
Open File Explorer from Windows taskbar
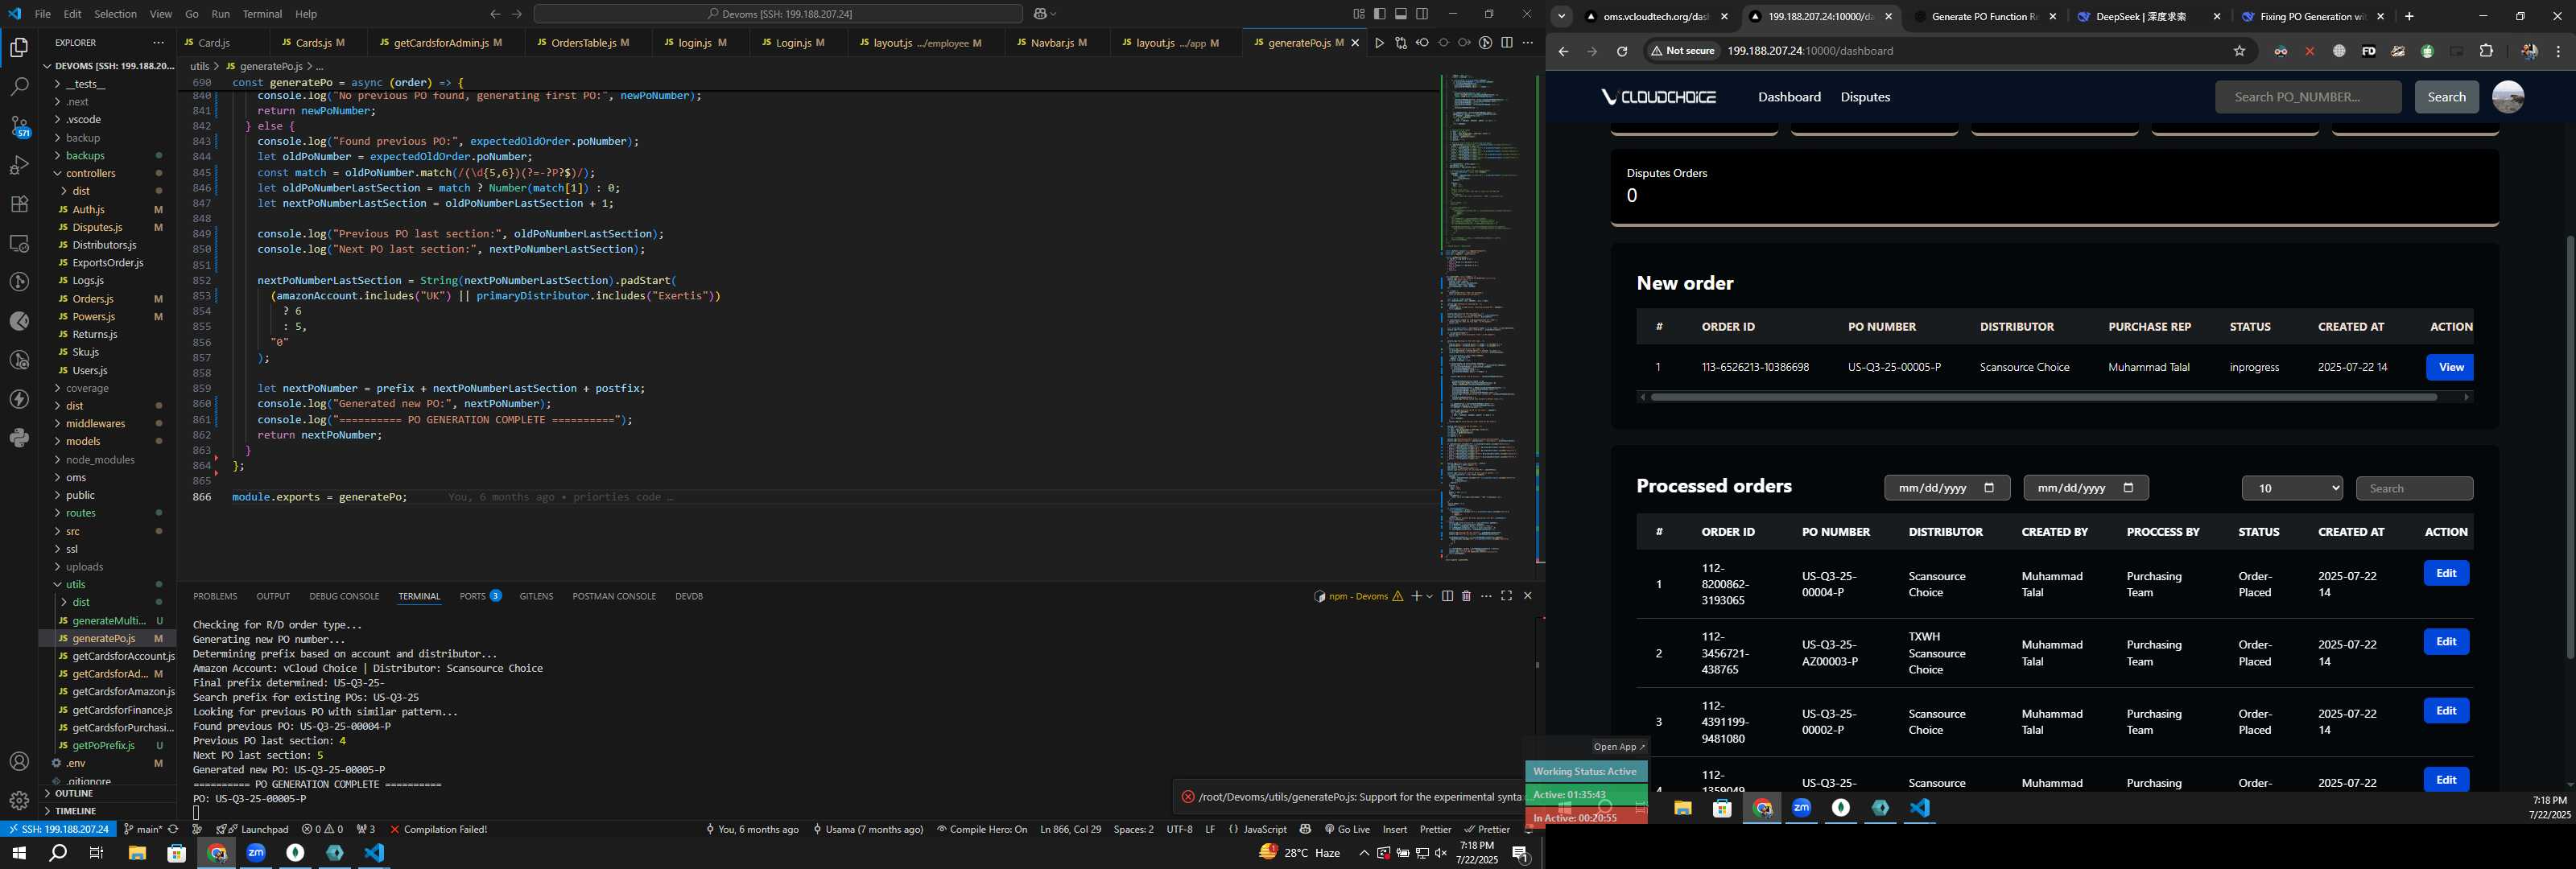137,853
